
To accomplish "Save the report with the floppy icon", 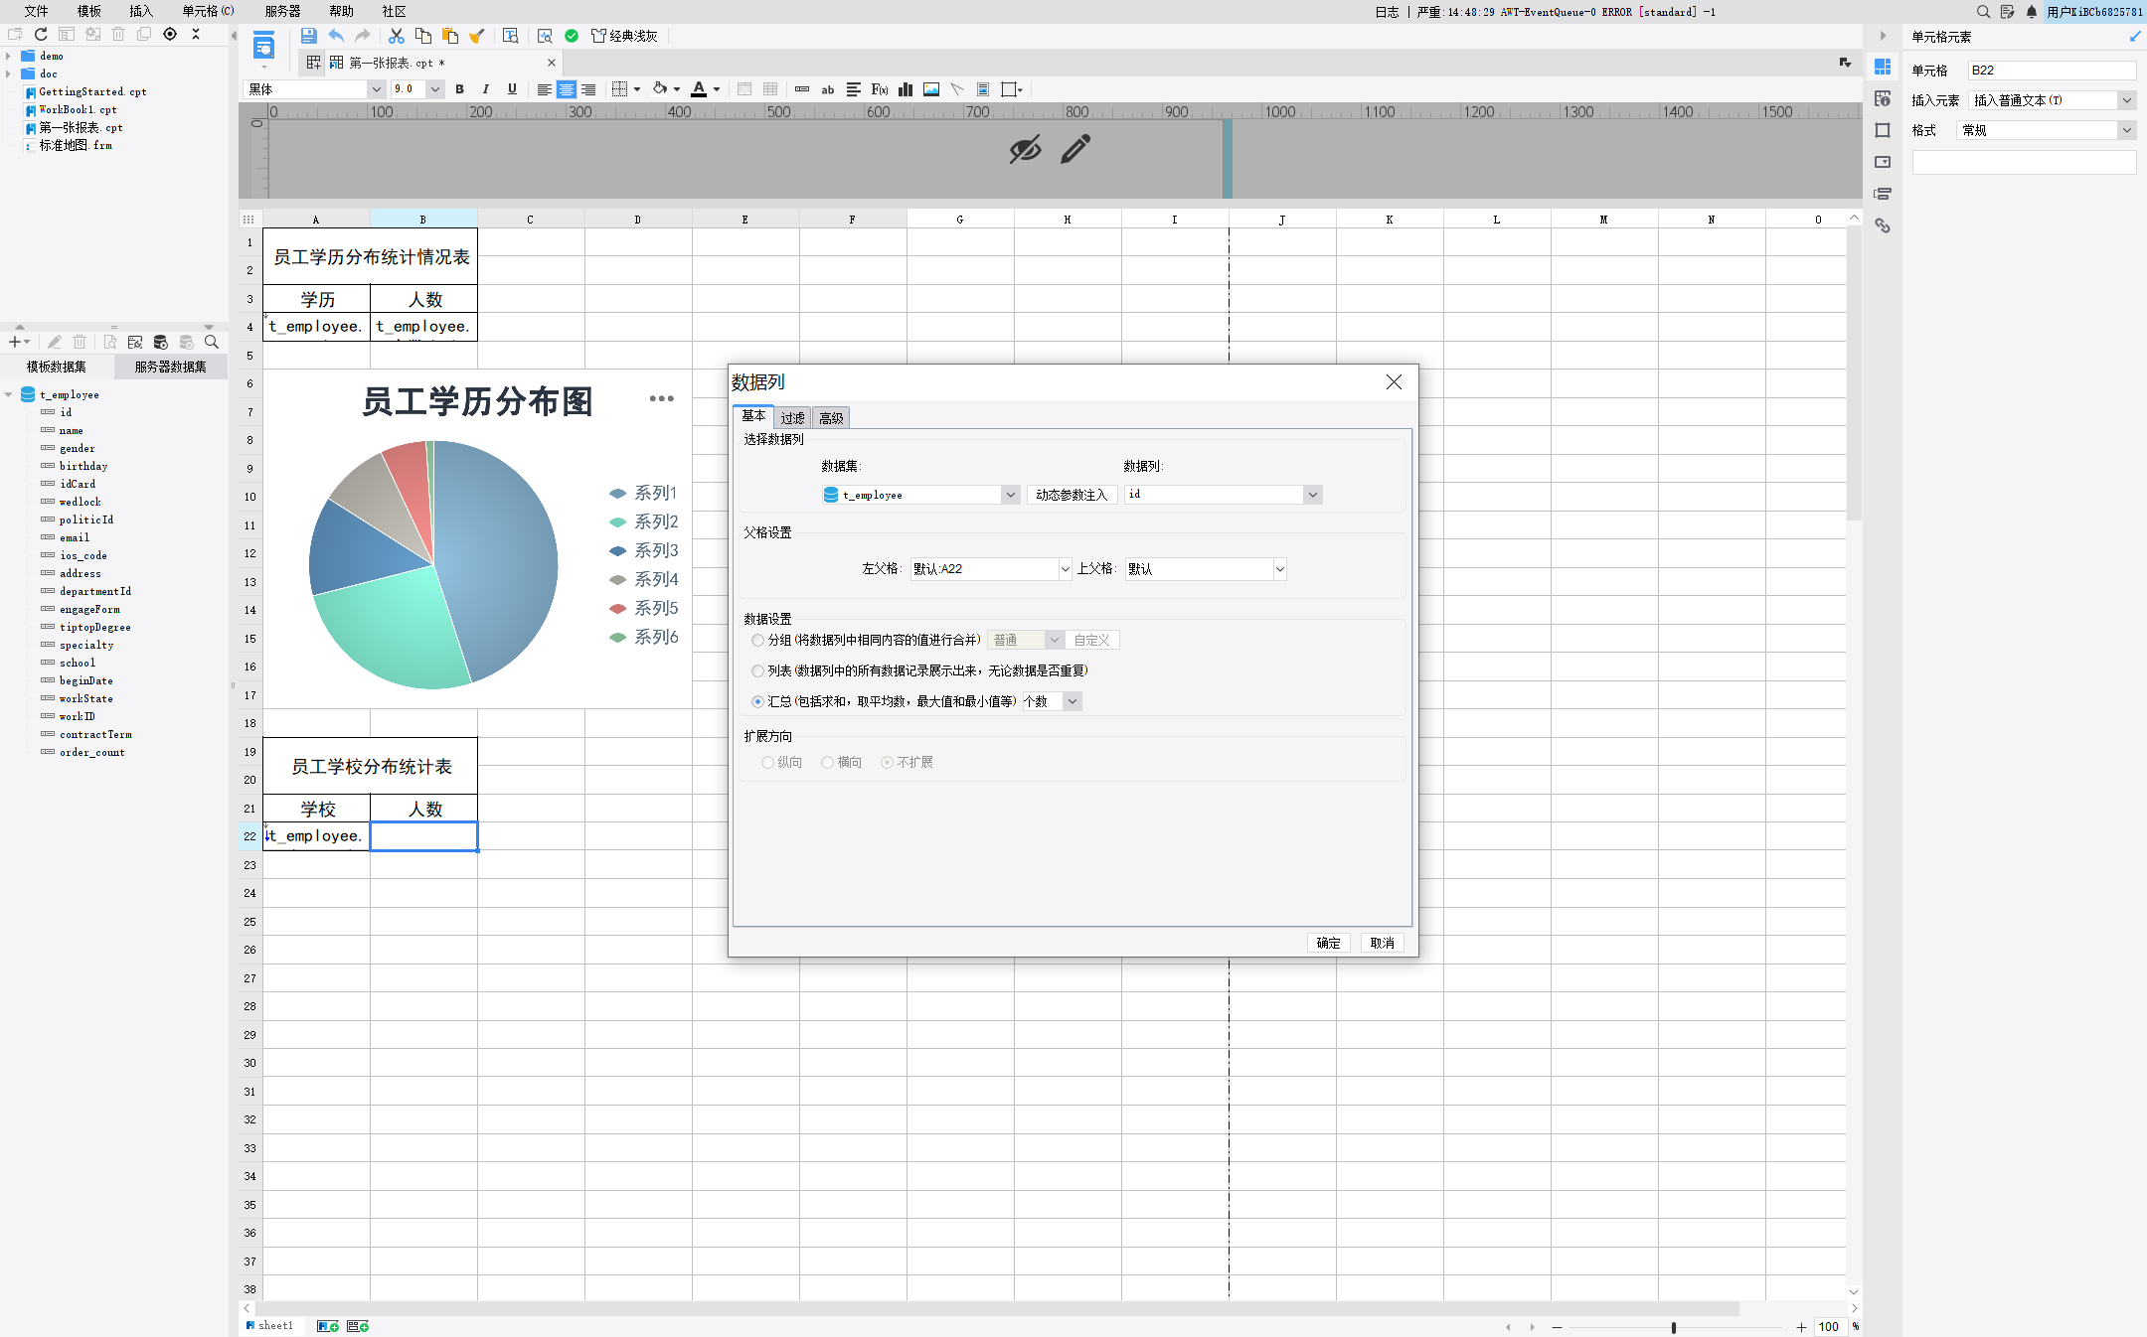I will (x=308, y=36).
